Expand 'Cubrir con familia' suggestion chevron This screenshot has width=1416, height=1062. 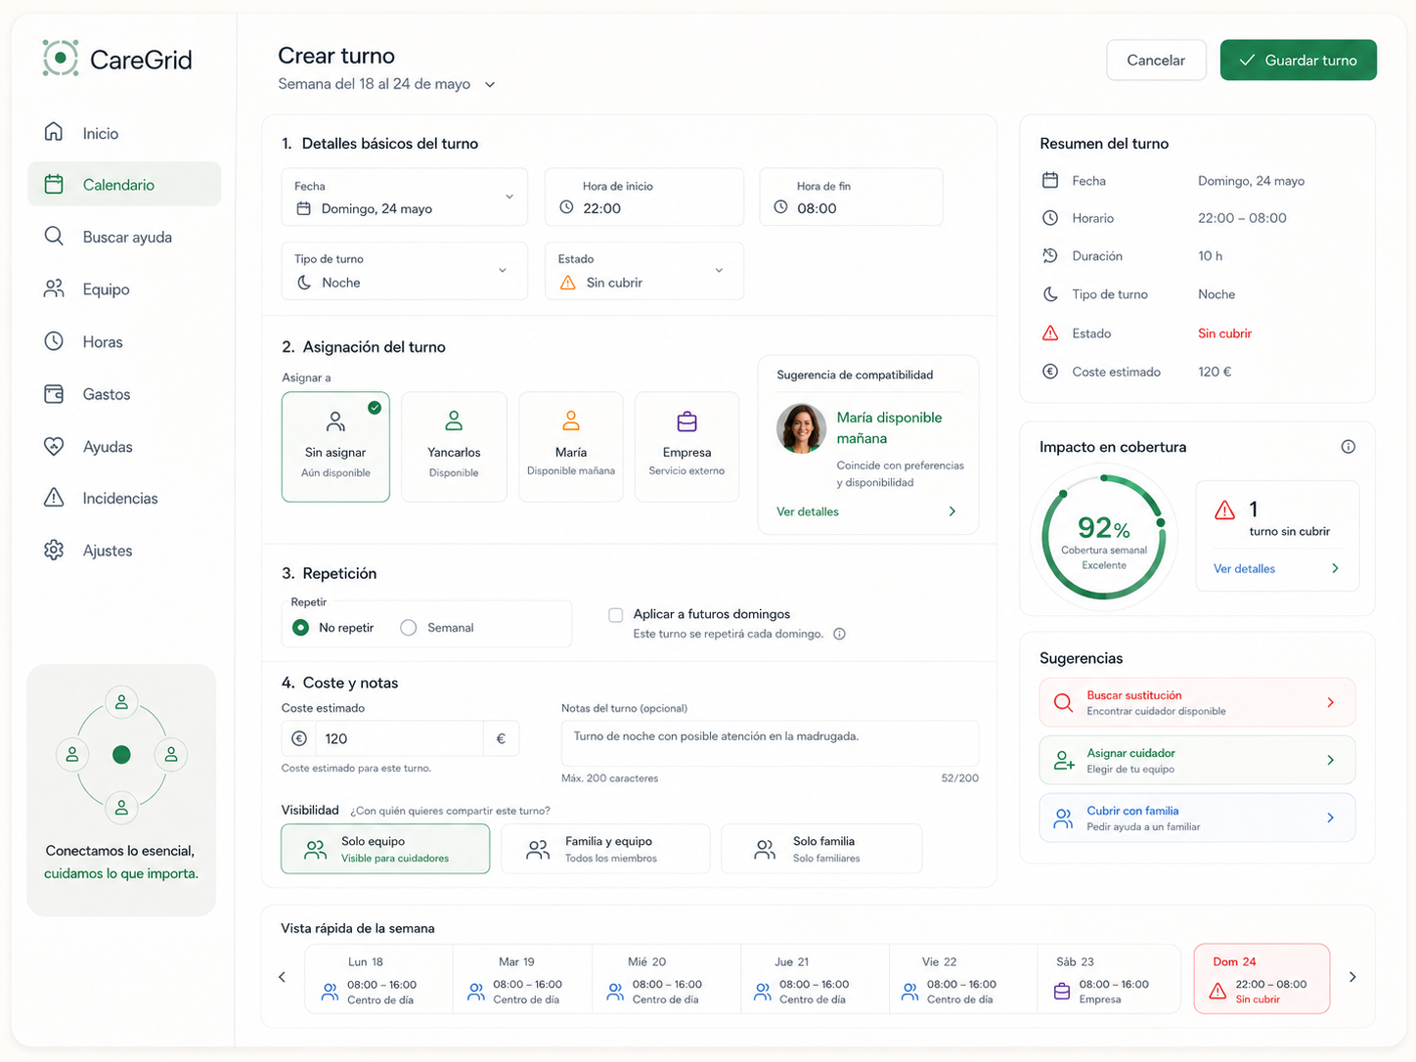tap(1331, 818)
